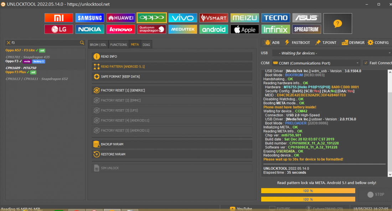Switch to the FUNCTIONS tab
This screenshot has width=392, height=211.
pyautogui.click(x=119, y=44)
